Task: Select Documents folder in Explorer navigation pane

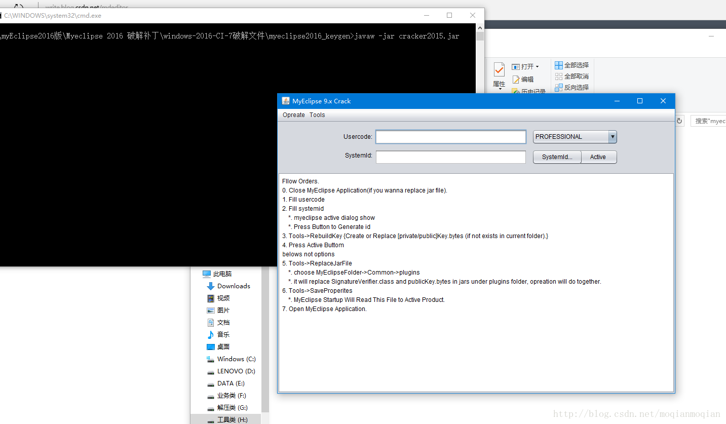Action: coord(223,323)
